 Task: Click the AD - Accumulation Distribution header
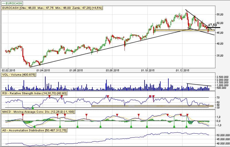[34, 130]
